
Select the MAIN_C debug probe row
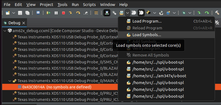[x=60, y=81]
